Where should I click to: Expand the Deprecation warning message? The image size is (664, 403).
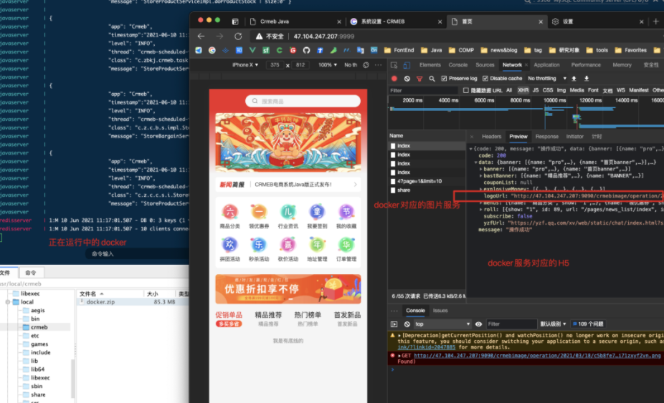pos(399,336)
